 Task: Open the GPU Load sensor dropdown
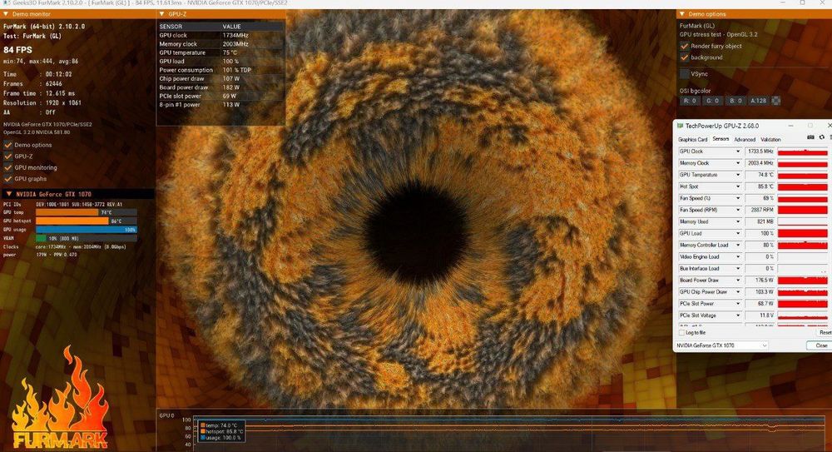737,233
